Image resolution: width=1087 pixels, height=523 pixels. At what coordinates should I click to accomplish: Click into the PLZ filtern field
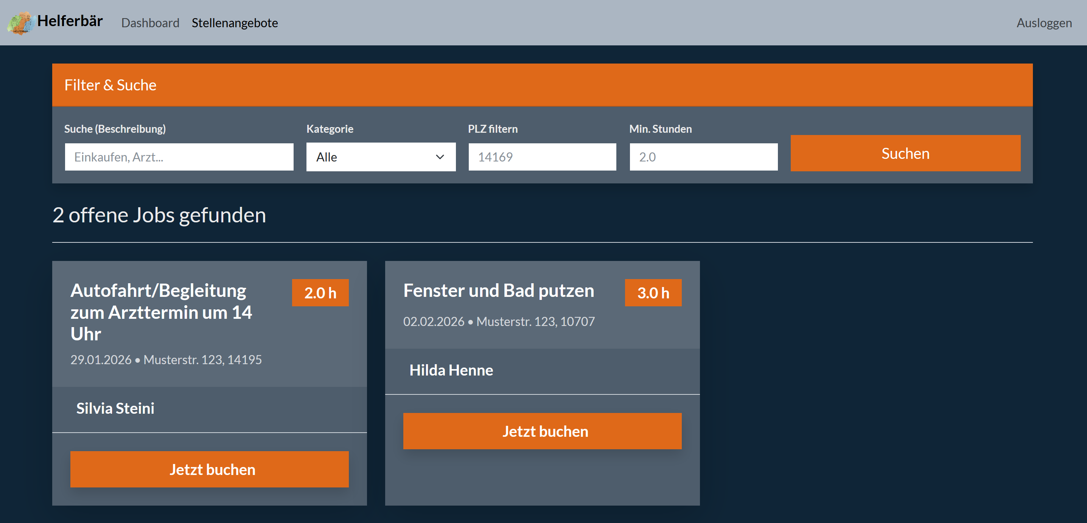click(x=542, y=157)
